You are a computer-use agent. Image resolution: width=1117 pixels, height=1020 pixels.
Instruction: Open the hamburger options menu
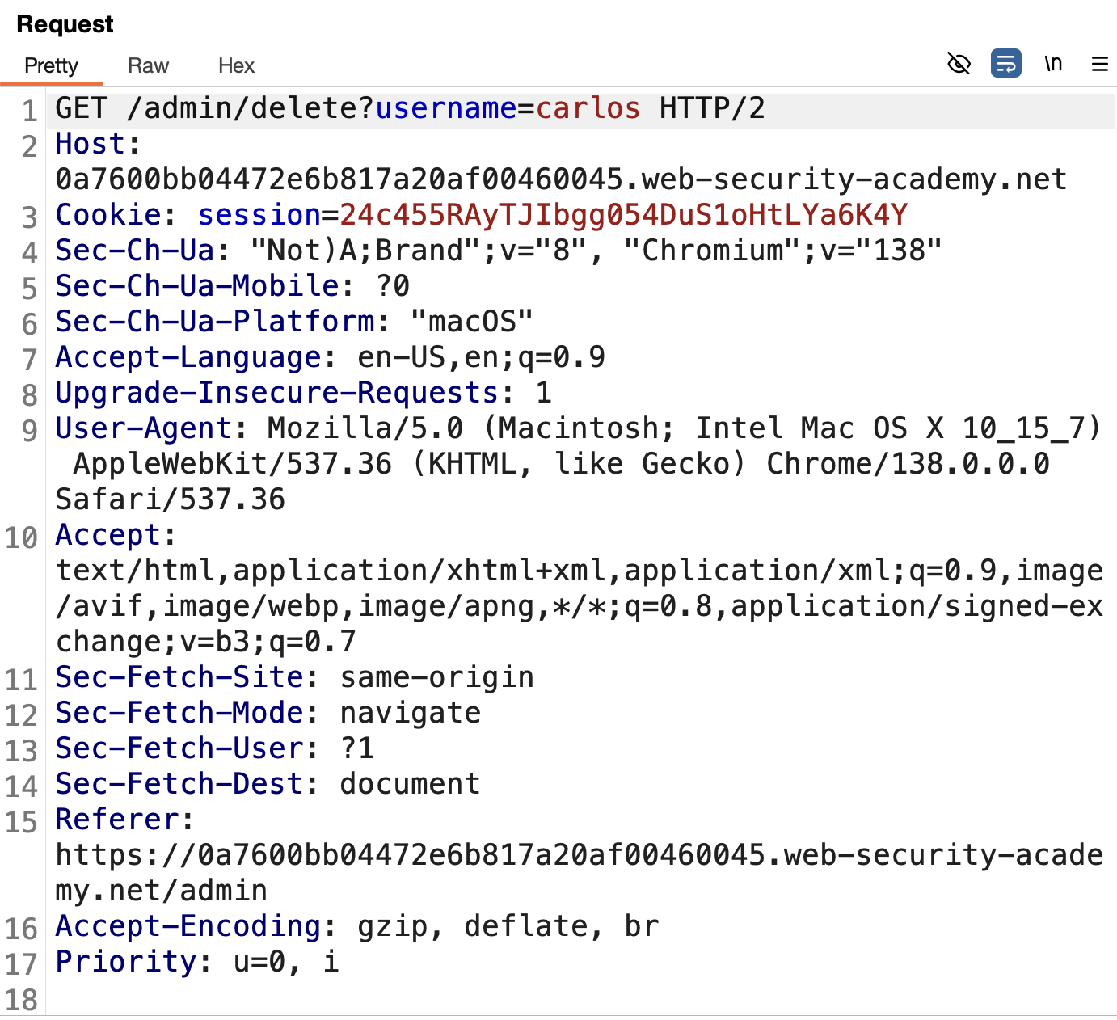click(1100, 64)
